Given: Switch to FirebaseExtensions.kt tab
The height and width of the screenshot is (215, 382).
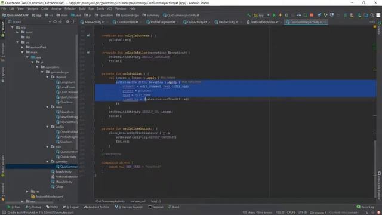Looking at the screenshot, I should point(264,22).
